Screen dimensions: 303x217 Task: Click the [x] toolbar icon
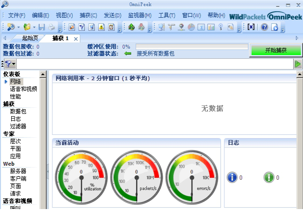[x=251, y=27]
